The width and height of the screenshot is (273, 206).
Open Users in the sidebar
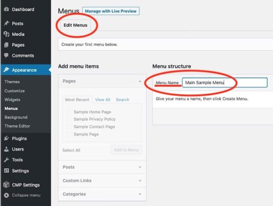(x=18, y=149)
